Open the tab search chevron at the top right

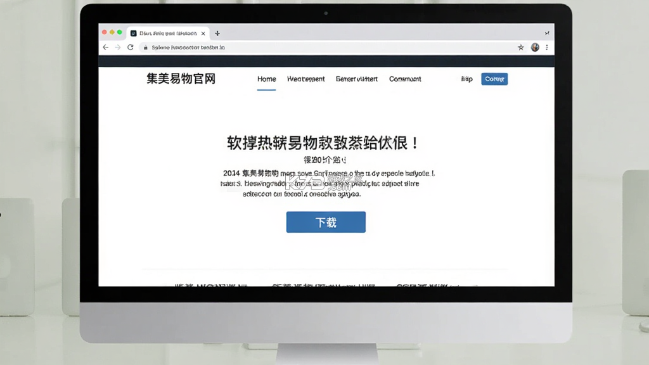547,33
